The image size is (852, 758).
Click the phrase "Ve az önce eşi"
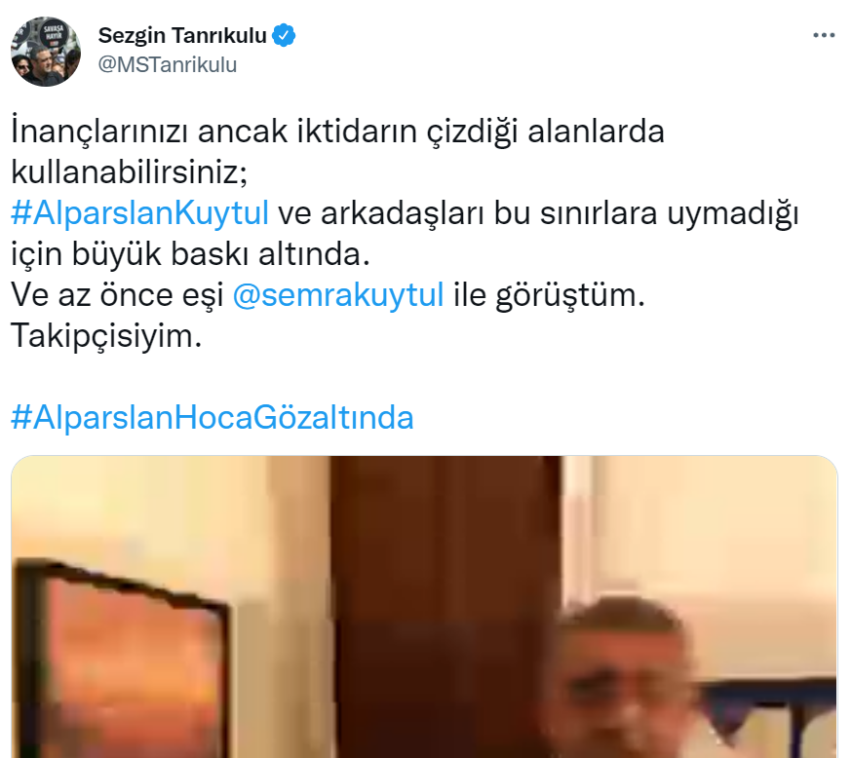(x=117, y=295)
